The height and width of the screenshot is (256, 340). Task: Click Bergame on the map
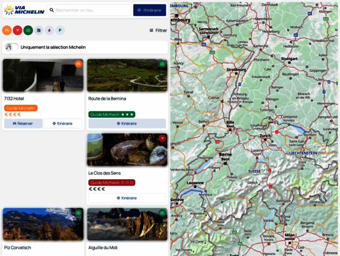tap(307, 223)
